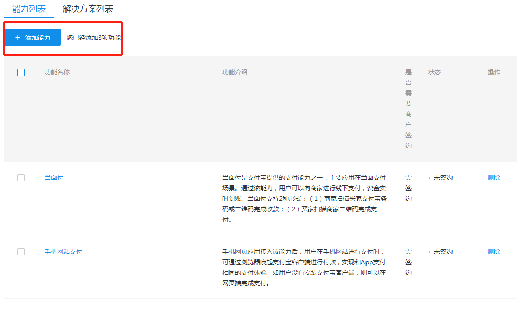The image size is (517, 311).
Task: Check the 手机网站支付 row checkbox
Action: (x=21, y=252)
